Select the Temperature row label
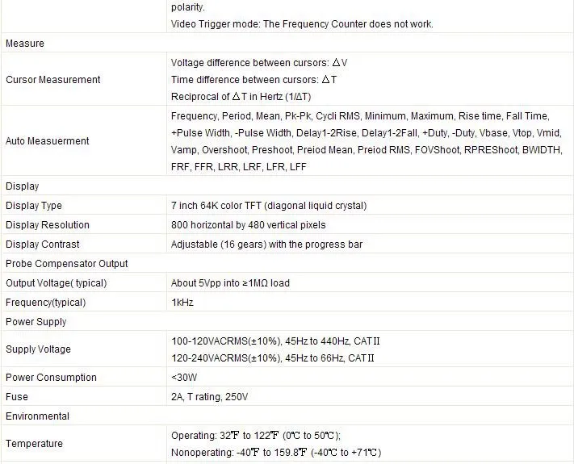 (x=34, y=444)
